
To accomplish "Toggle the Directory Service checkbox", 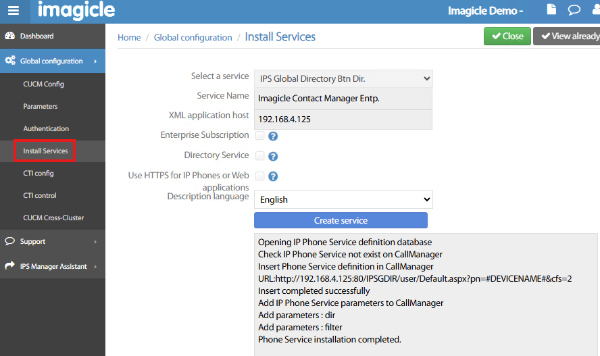I will (x=260, y=156).
